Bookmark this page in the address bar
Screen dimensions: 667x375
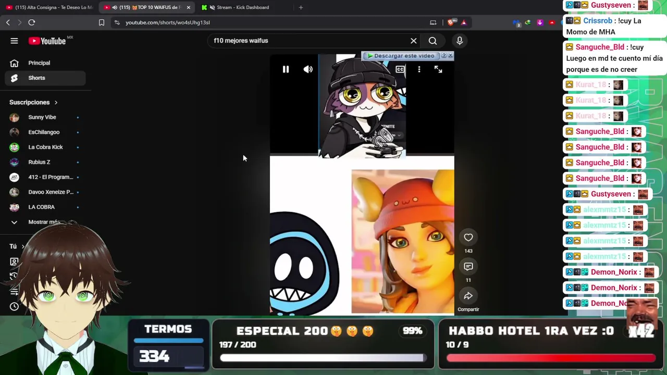tap(102, 22)
